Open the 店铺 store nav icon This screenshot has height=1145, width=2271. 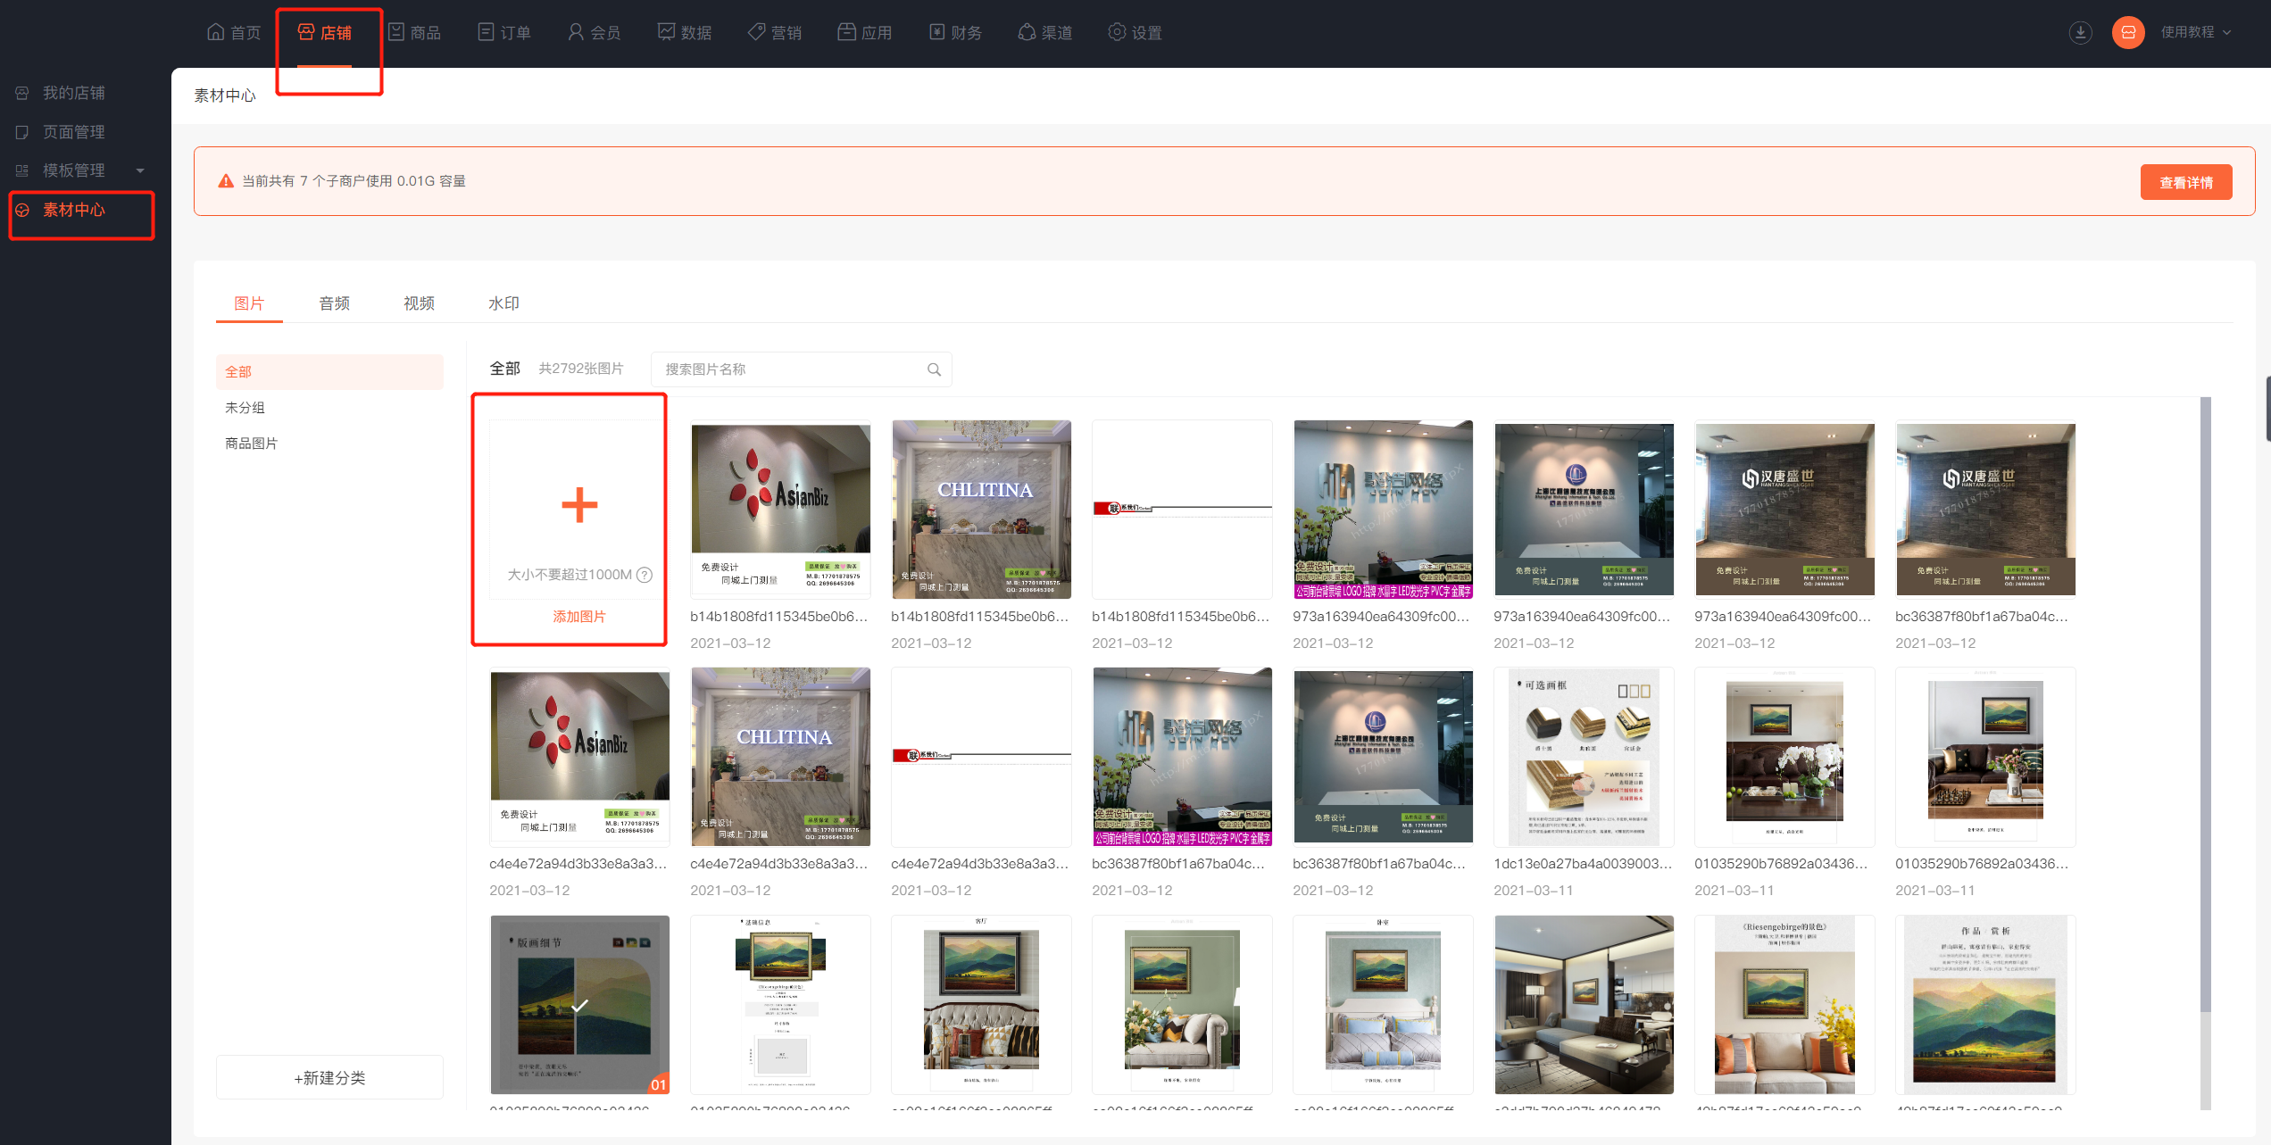(x=306, y=32)
